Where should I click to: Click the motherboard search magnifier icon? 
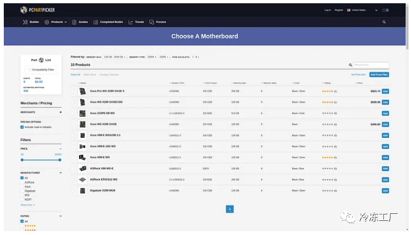click(x=350, y=65)
